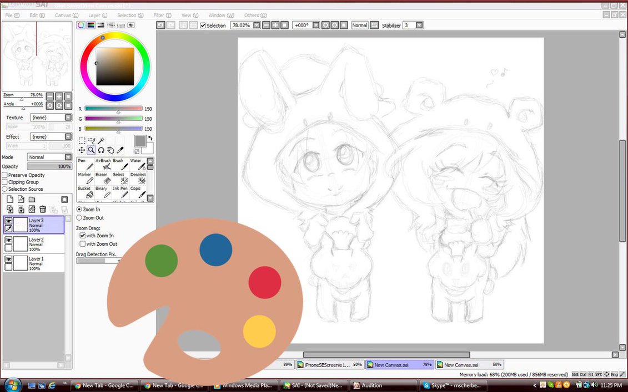Open the Stabilizer value dropdown
The height and width of the screenshot is (392, 628).
419,25
